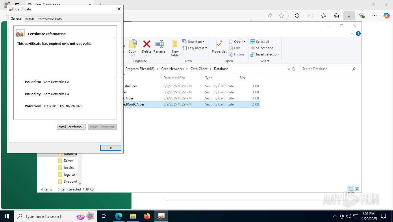This screenshot has width=393, height=222.
Task: Click Program Files (x86) in the address path
Action: coord(140,69)
